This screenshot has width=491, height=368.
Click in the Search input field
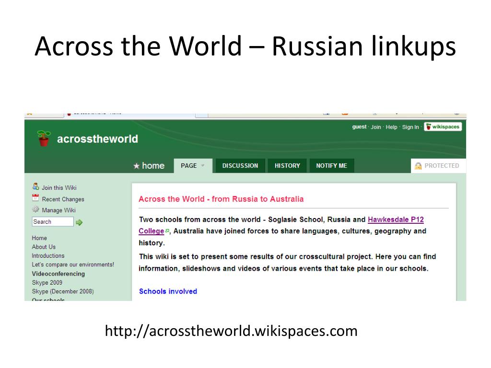point(53,221)
